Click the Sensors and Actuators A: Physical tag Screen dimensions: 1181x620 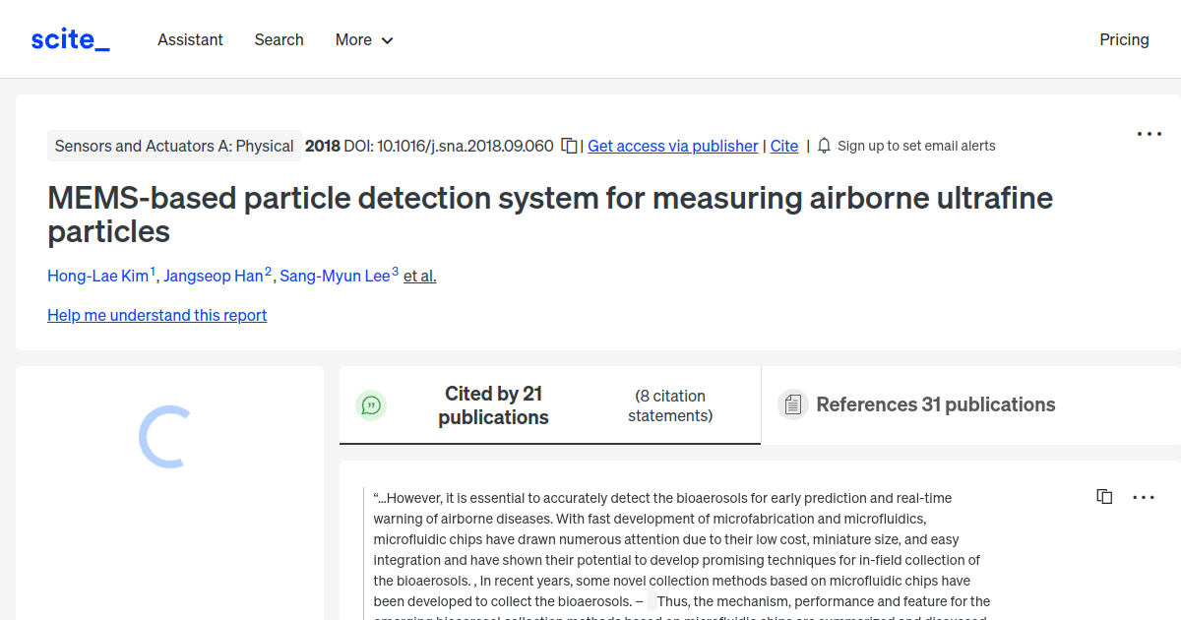pyautogui.click(x=174, y=145)
